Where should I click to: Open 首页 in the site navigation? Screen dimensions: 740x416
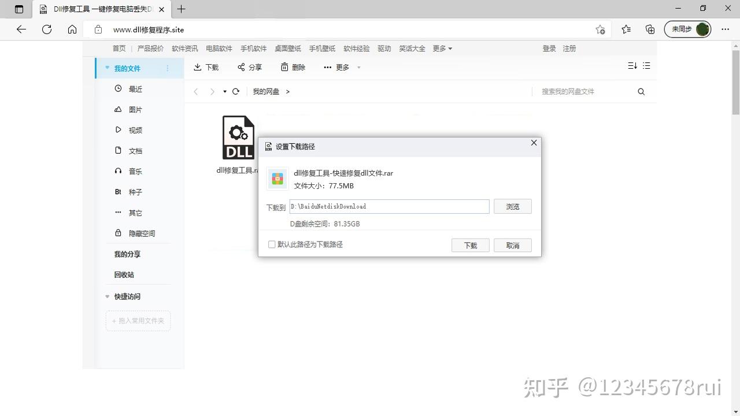(119, 49)
